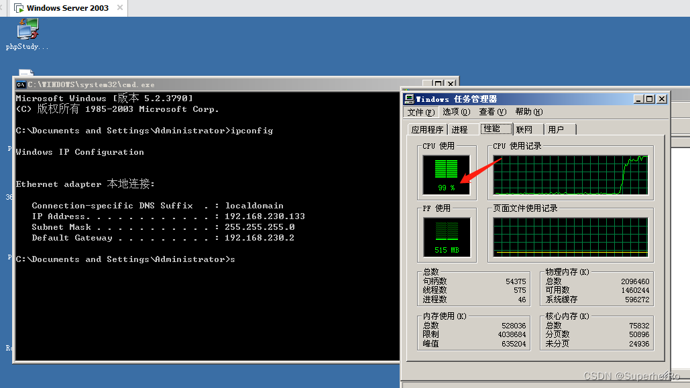Switch to the 进程 tab
Screen dimensions: 690x388
point(463,130)
